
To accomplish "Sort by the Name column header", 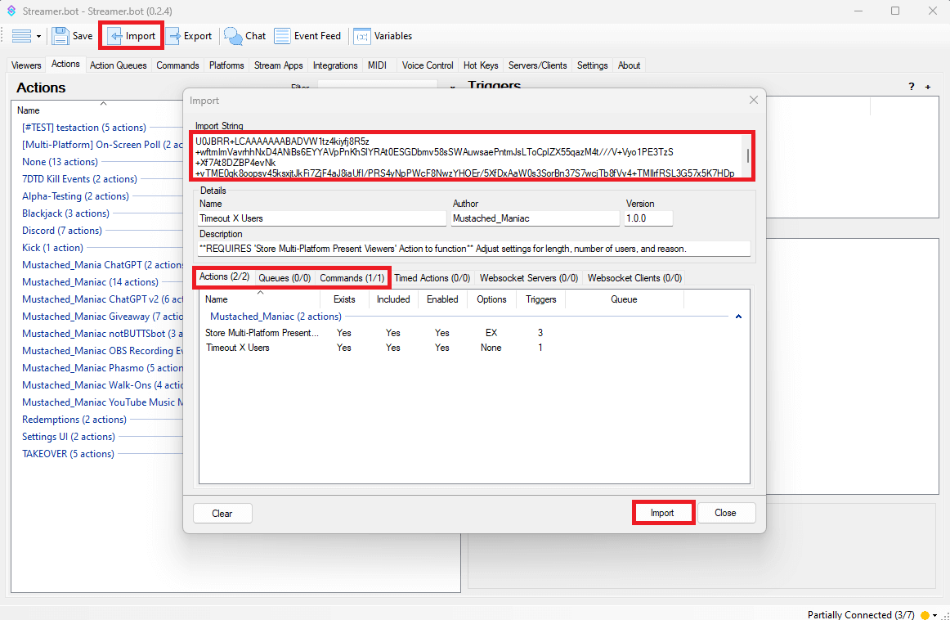I will pos(217,299).
